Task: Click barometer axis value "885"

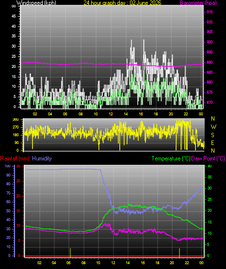Action: pos(210,72)
